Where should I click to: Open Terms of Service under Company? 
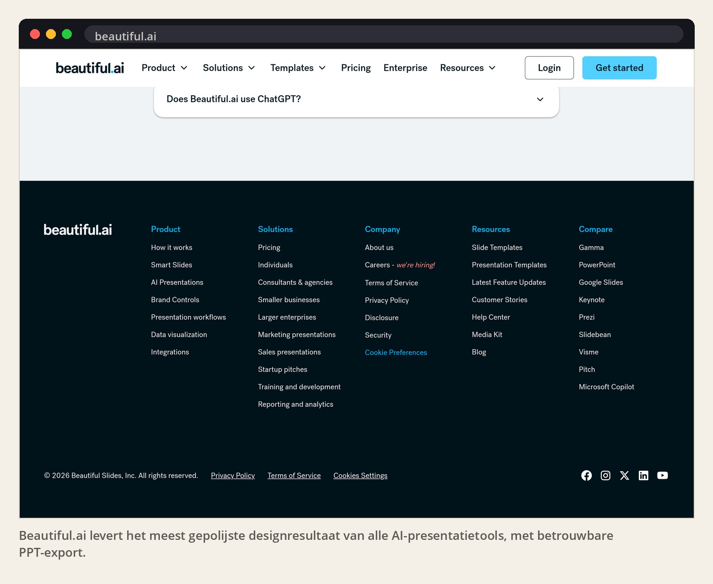click(391, 283)
